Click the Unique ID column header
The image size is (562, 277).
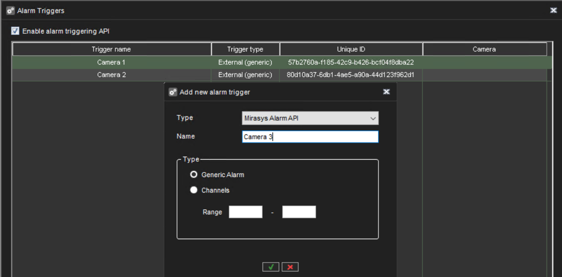(351, 49)
